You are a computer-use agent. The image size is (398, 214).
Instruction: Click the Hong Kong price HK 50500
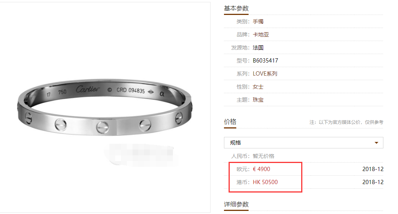[265, 182]
